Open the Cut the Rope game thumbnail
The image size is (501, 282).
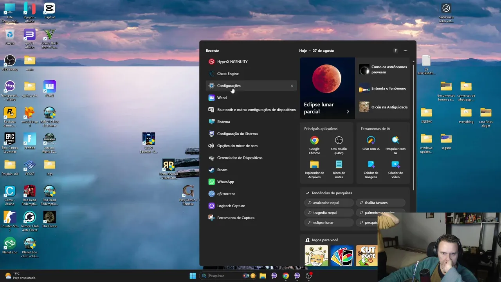click(x=367, y=256)
